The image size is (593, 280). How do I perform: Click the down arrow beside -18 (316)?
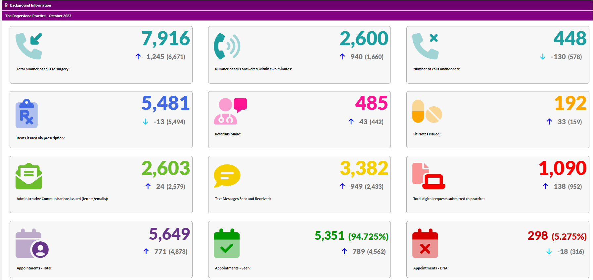point(549,252)
